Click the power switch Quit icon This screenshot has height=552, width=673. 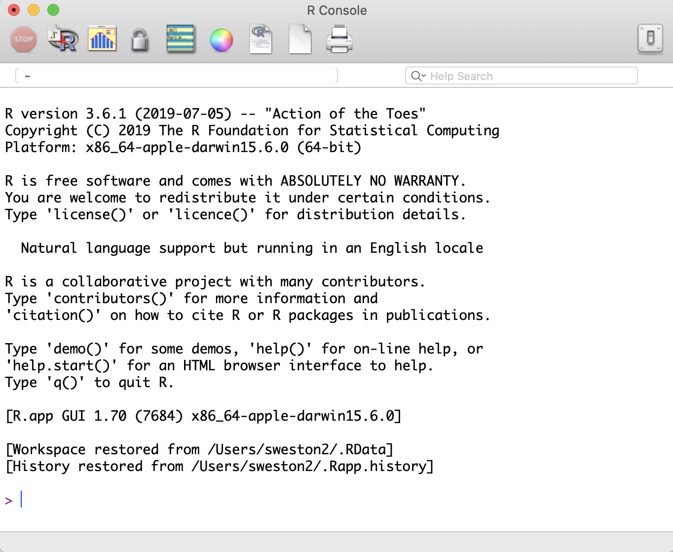pyautogui.click(x=650, y=38)
